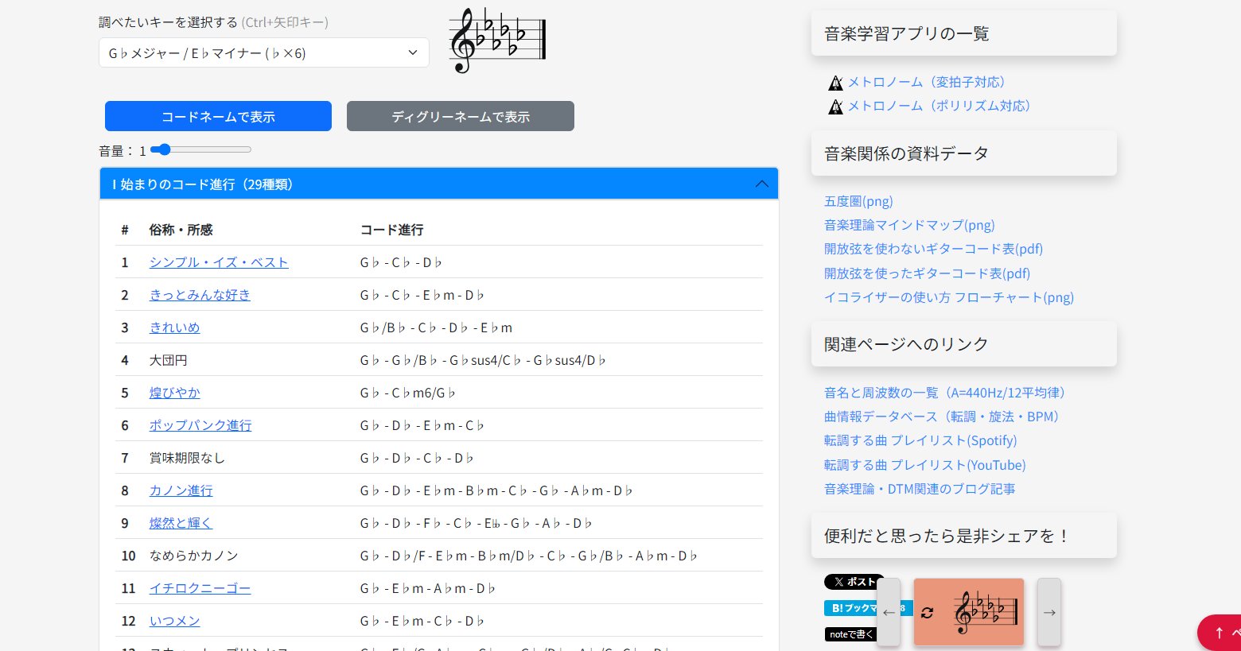Open the key selection dropdown
The width and height of the screenshot is (1241, 651).
(263, 53)
